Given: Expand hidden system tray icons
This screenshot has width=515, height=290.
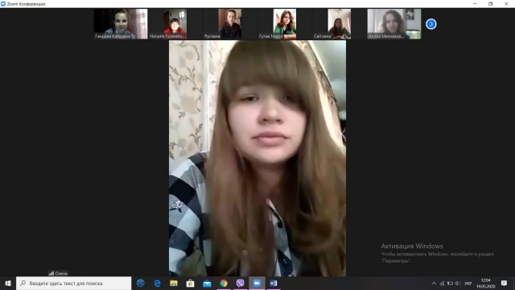Looking at the screenshot, I should tap(434, 283).
